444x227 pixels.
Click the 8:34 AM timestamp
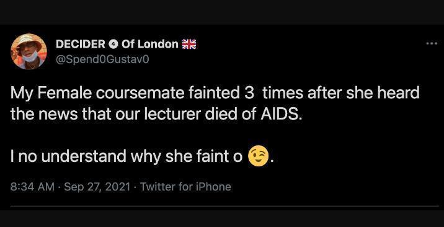click(32, 187)
